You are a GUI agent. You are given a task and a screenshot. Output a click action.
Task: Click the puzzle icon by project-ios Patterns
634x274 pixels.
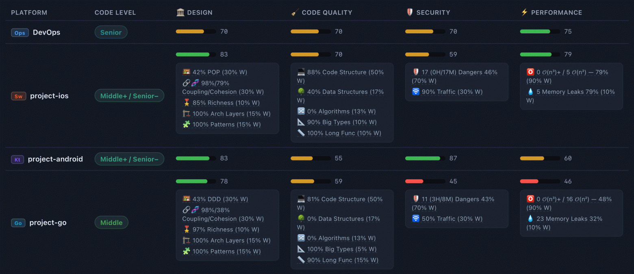click(187, 124)
